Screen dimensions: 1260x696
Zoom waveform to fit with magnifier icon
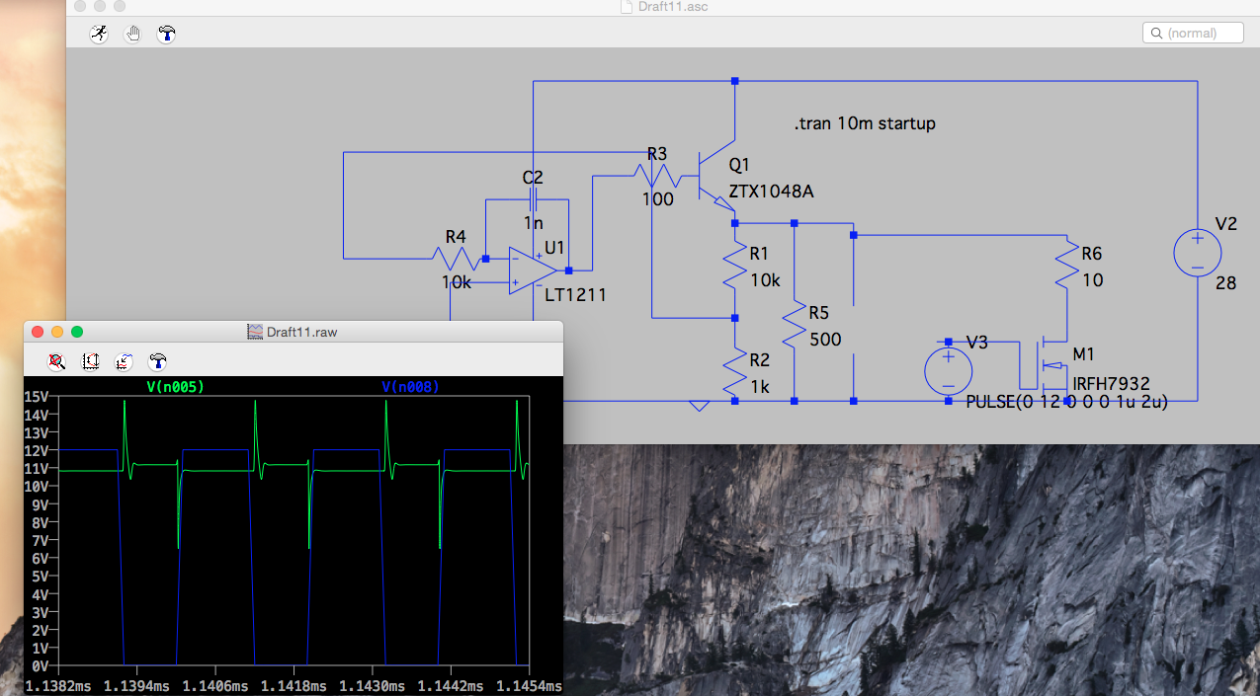(x=57, y=361)
